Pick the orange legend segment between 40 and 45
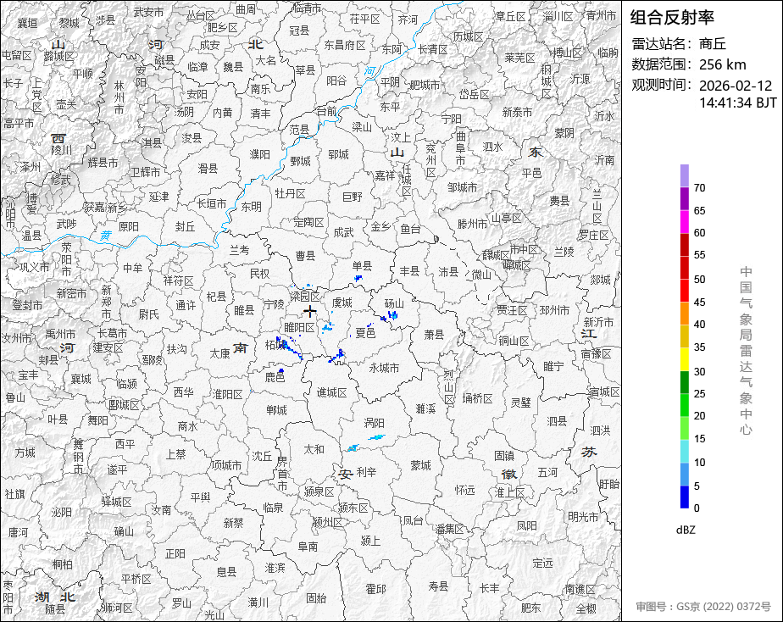The width and height of the screenshot is (783, 622). click(x=684, y=314)
